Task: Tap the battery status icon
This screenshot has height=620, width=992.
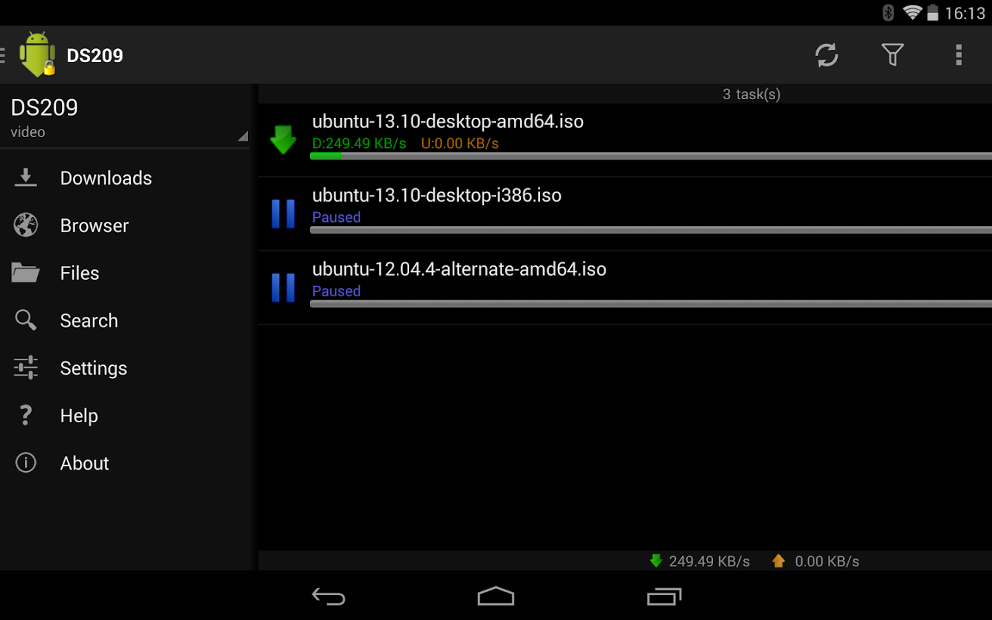Action: [932, 12]
